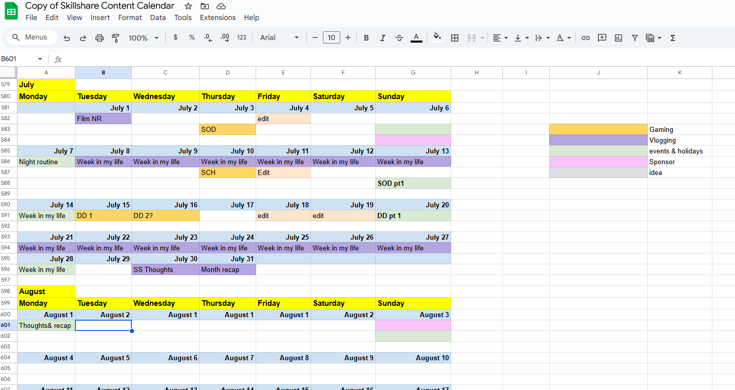The width and height of the screenshot is (735, 390).
Task: Select the 'SS Thoughts' cell
Action: pos(165,269)
